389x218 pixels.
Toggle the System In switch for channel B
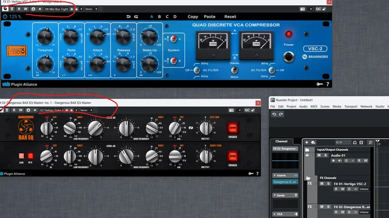[174, 61]
